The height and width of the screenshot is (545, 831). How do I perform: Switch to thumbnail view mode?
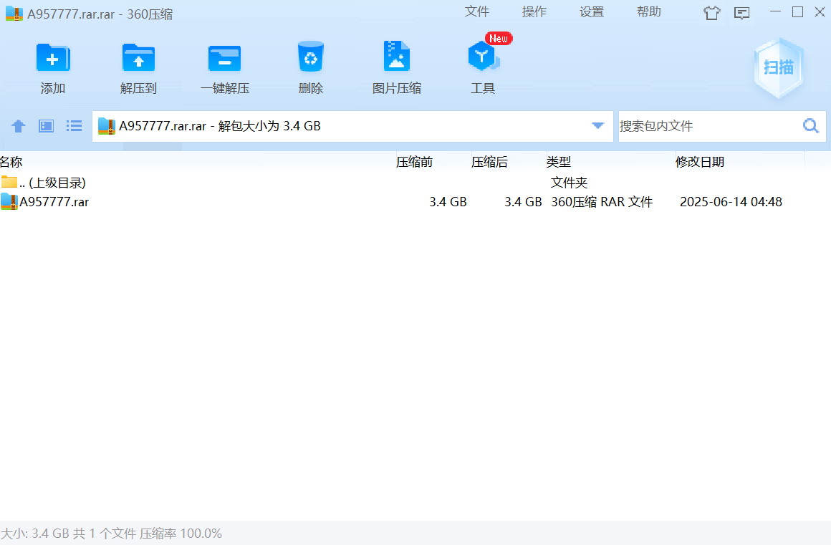tap(46, 126)
